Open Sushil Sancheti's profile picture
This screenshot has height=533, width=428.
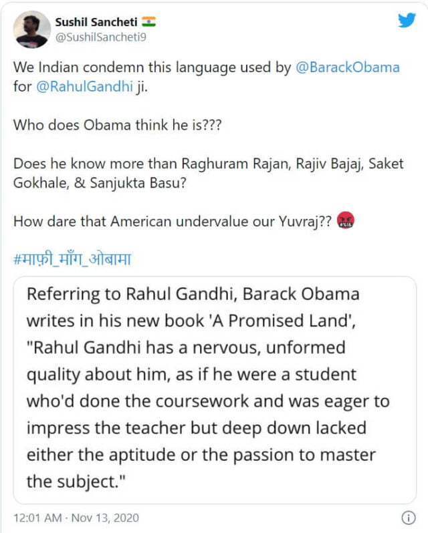coord(31,29)
